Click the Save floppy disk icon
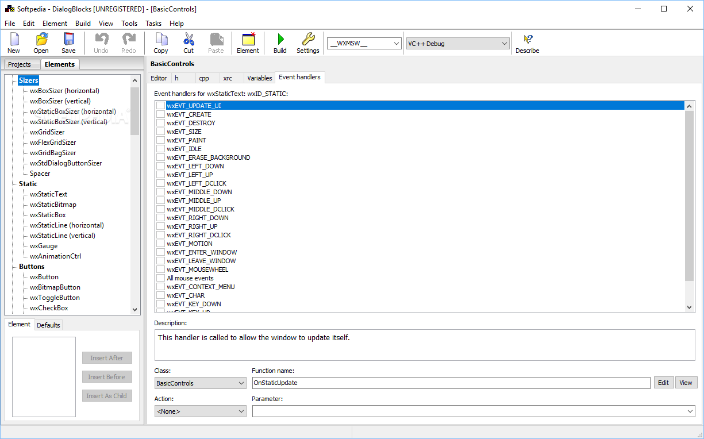Image resolution: width=704 pixels, height=439 pixels. (x=69, y=39)
